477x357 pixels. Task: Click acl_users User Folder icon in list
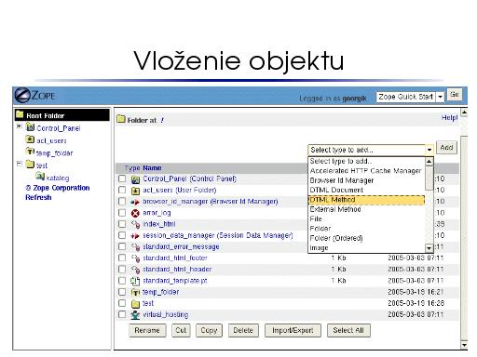point(135,191)
